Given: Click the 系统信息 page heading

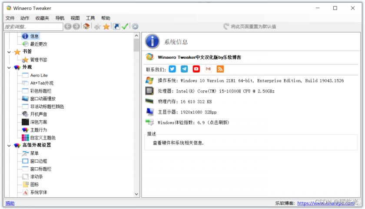Looking at the screenshot, I should pyautogui.click(x=176, y=42).
